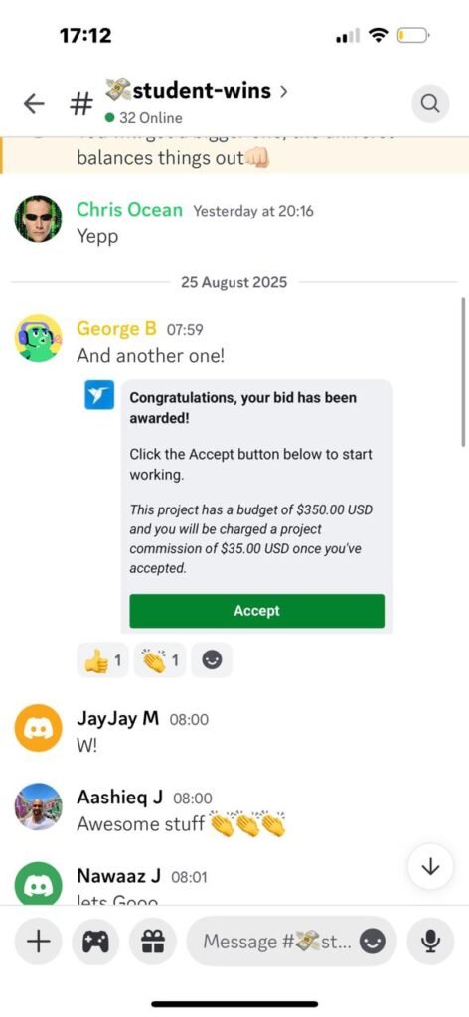
Task: Tap the gift icon
Action: click(154, 942)
